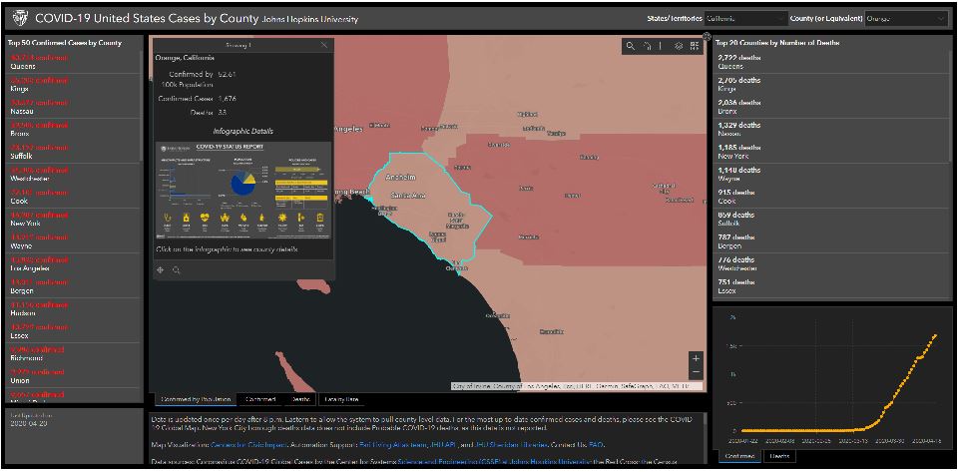Image resolution: width=960 pixels, height=472 pixels.
Task: Click the popup pan-to-feature crosshair icon
Action: (161, 269)
